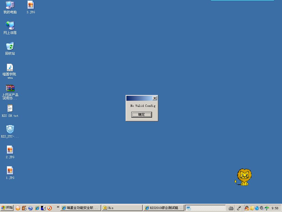Select the 1.JPG image file
Viewport: 282px width, 212px height.
pos(10,173)
